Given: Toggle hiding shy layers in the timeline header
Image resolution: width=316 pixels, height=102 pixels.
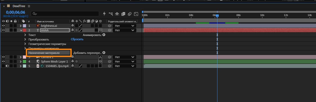Looking at the screenshot, I should [117, 14].
